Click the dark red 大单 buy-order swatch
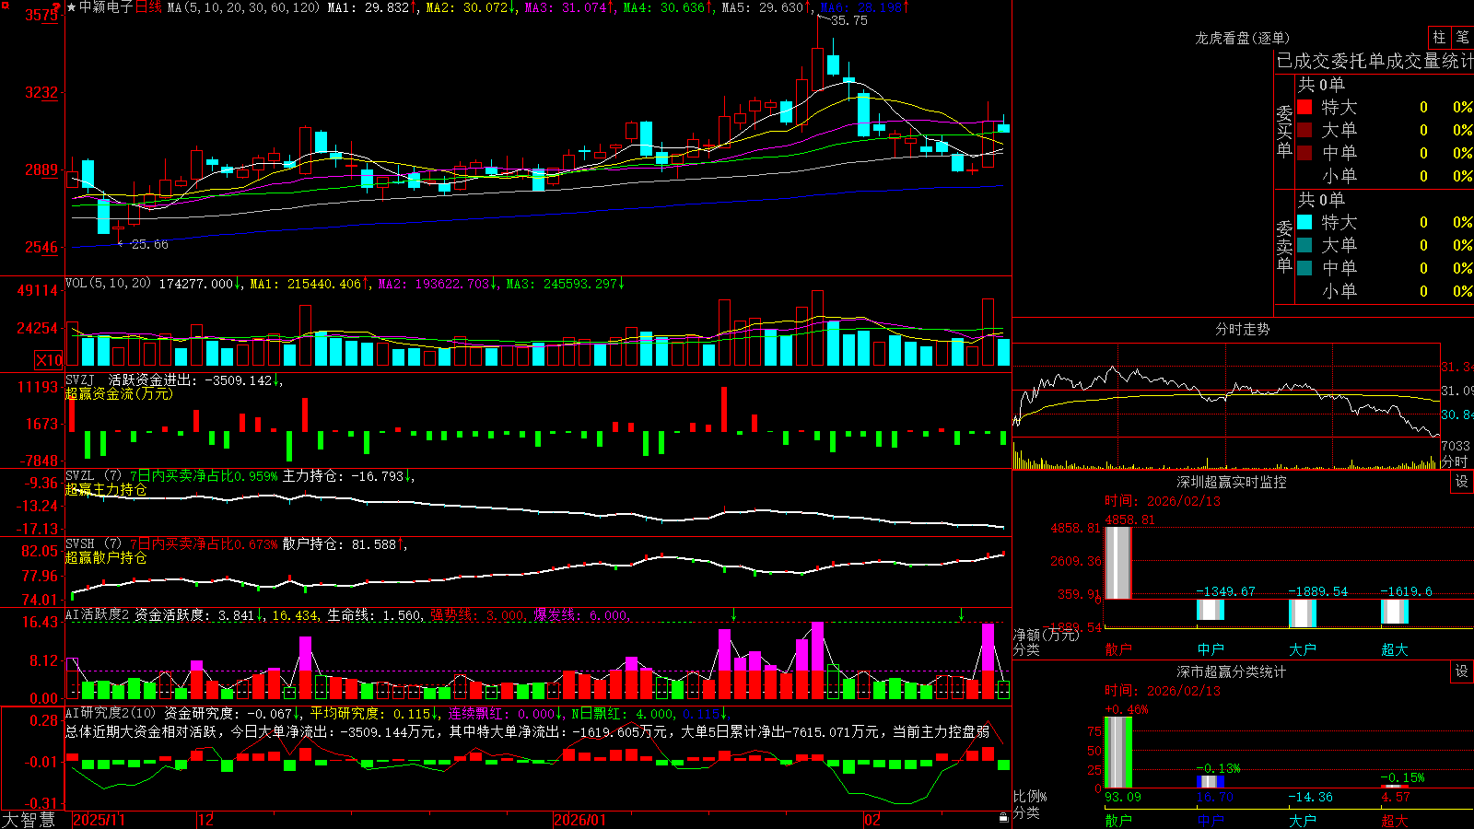Viewport: 1474px width, 829px height. tap(1304, 130)
